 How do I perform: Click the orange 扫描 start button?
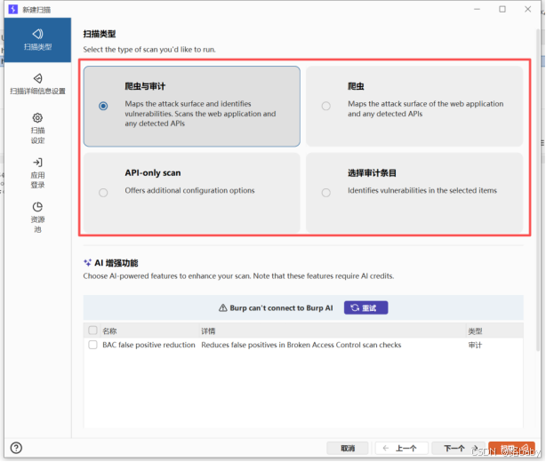(x=511, y=448)
